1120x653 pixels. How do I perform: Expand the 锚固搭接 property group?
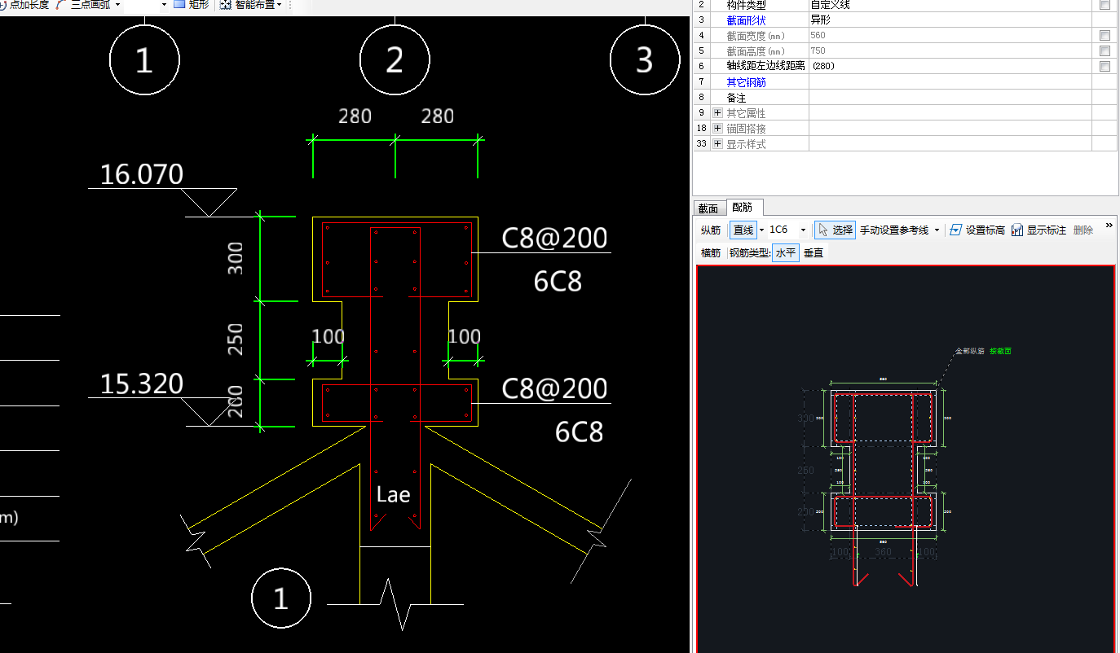[717, 128]
